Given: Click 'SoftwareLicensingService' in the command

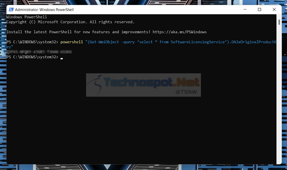Looking at the screenshot, I should [x=198, y=42].
